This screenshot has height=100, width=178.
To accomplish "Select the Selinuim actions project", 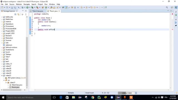I will 11,47.
